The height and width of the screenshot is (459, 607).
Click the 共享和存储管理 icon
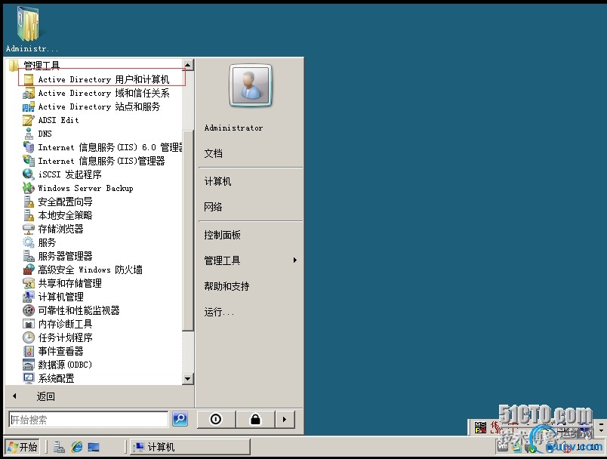29,283
